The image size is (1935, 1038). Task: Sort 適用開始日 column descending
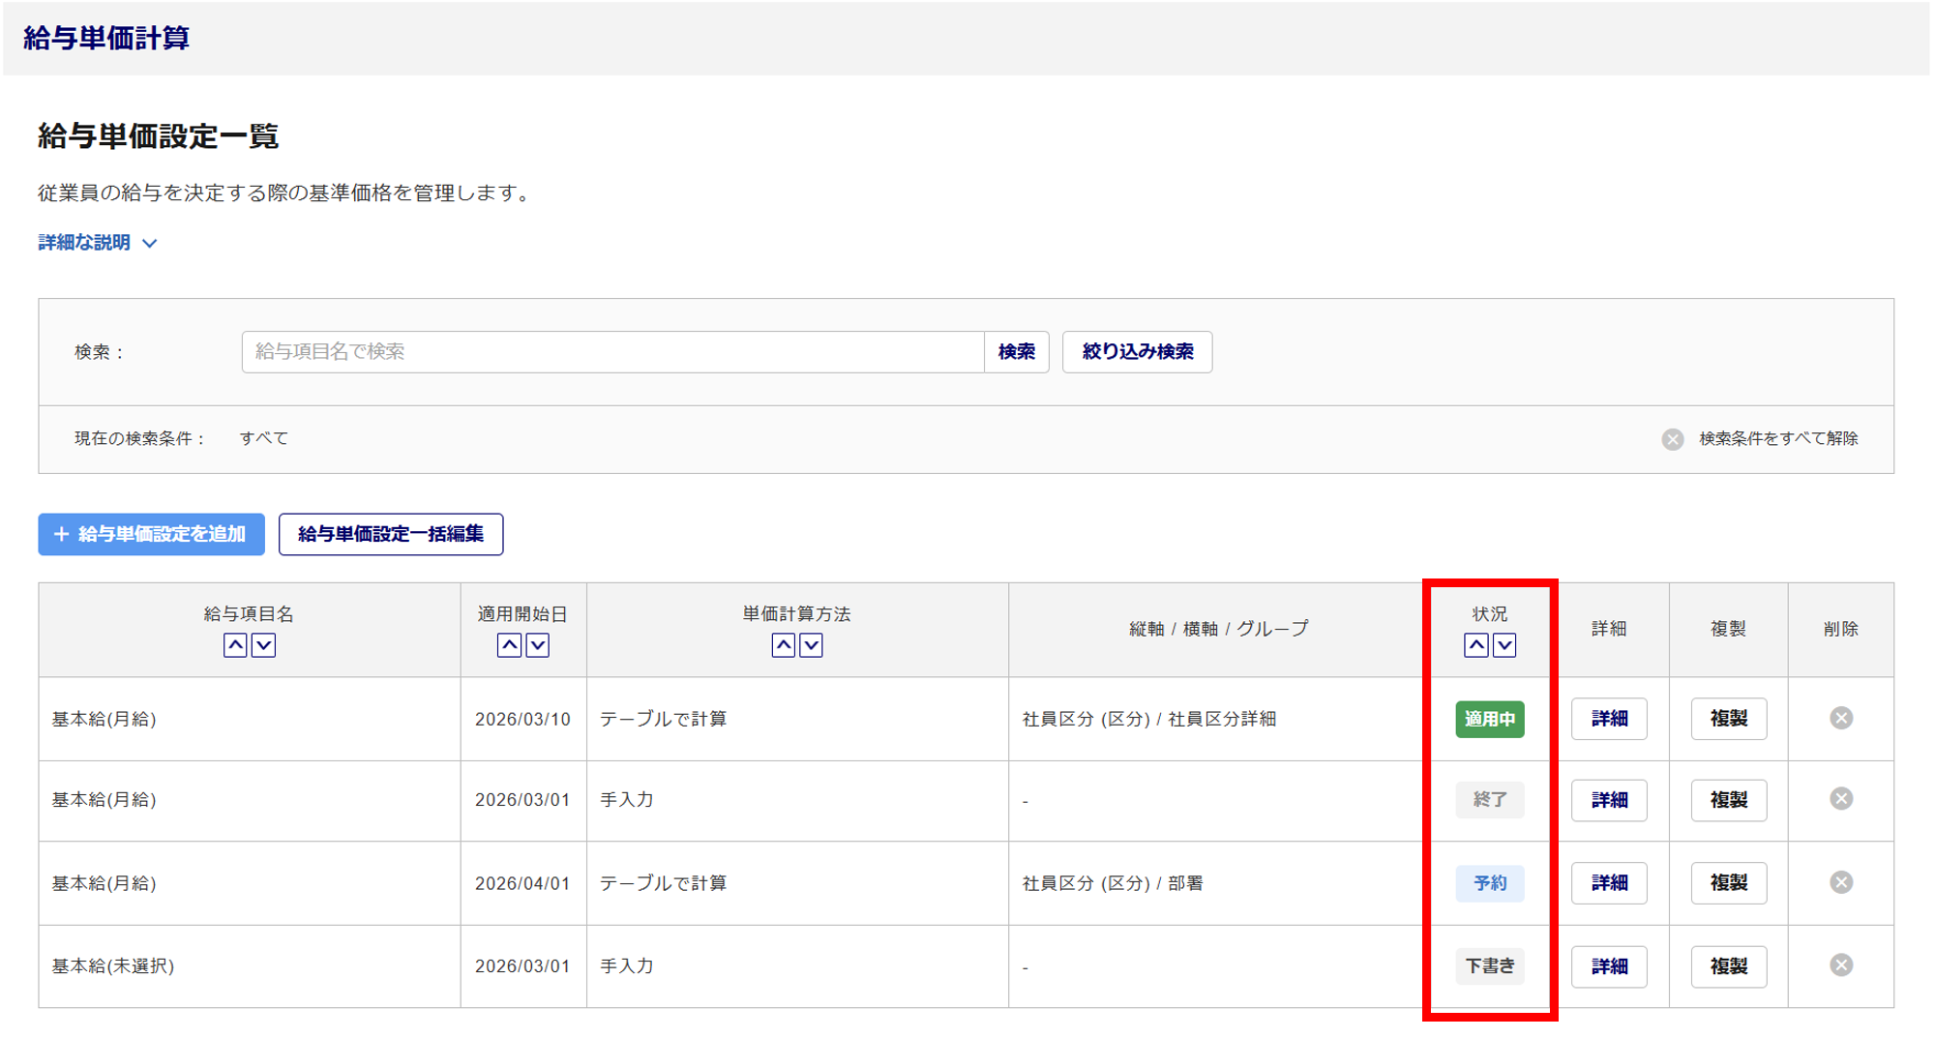pyautogui.click(x=537, y=645)
